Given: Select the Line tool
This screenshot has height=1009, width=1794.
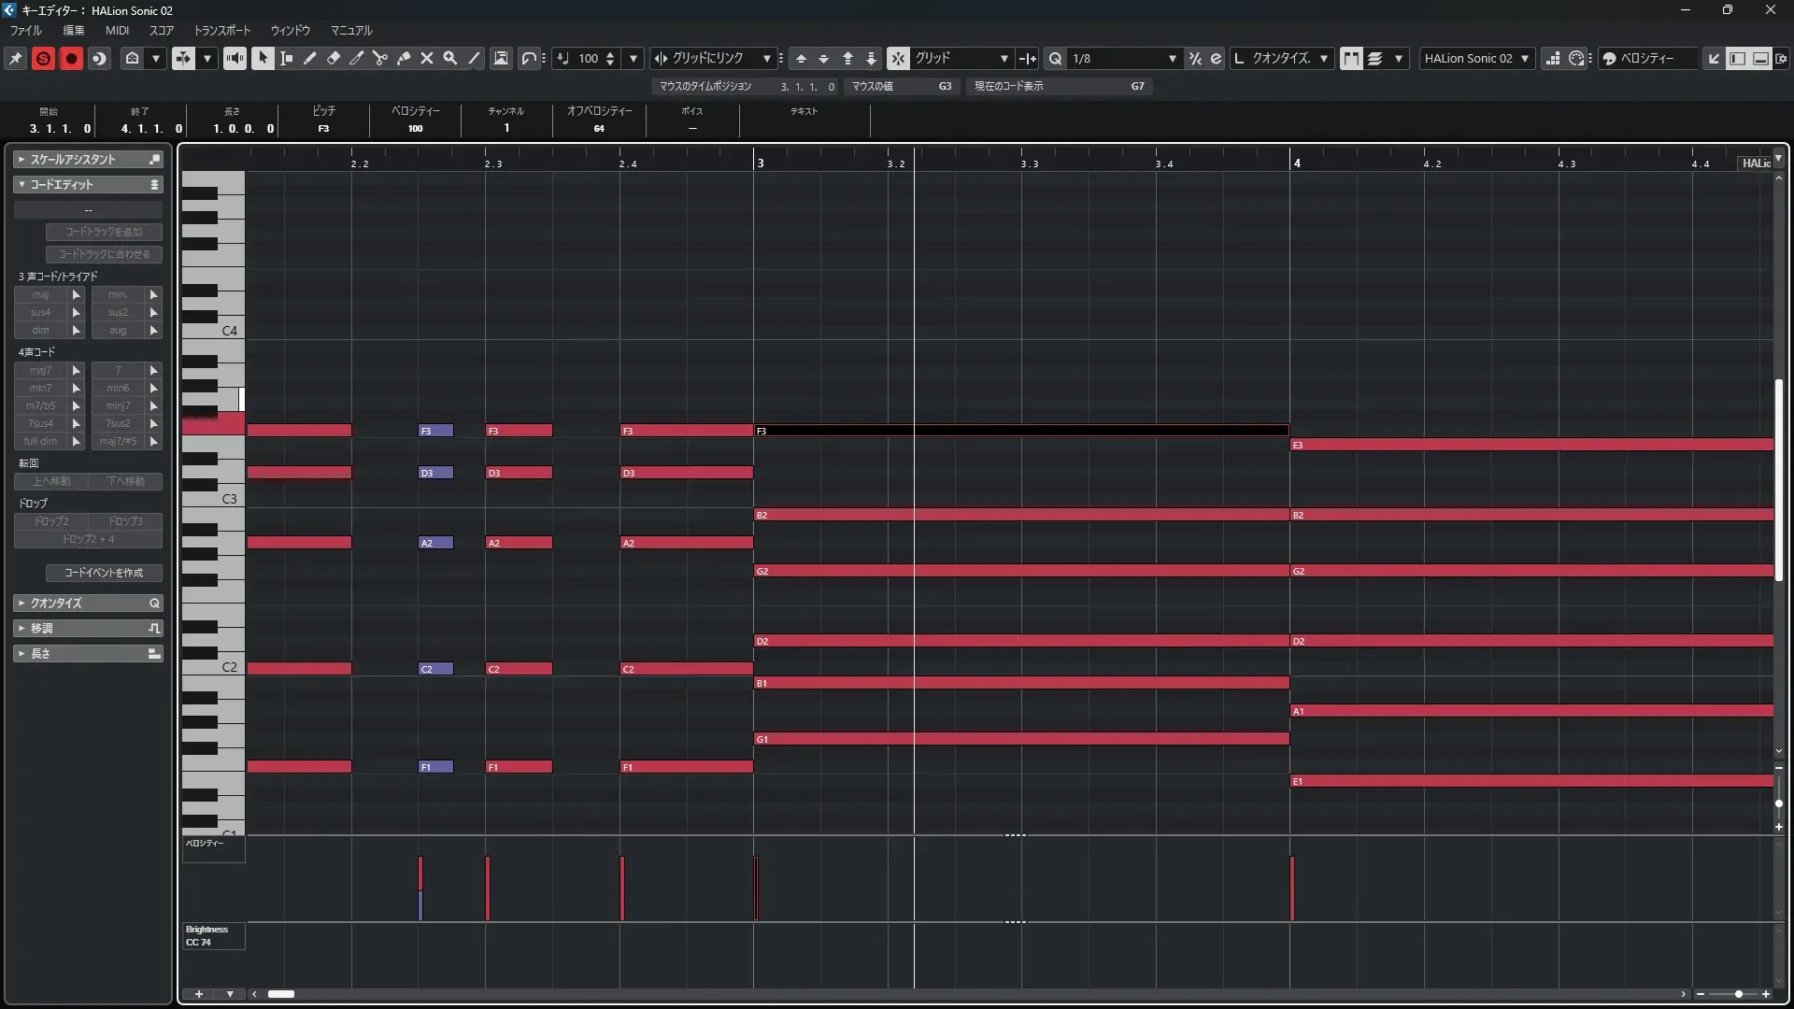Looking at the screenshot, I should point(474,58).
